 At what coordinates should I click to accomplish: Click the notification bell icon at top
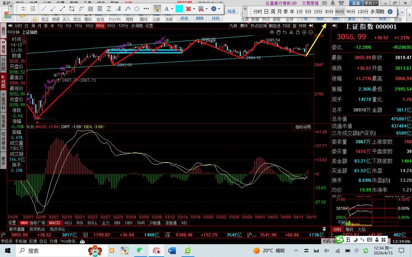(332, 3)
